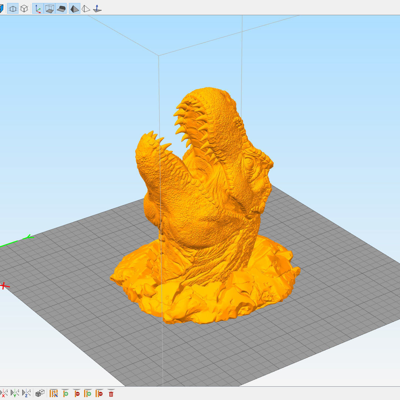Mirror model across the Y axis
Viewport: 400px width, 400px height.
pos(15,393)
